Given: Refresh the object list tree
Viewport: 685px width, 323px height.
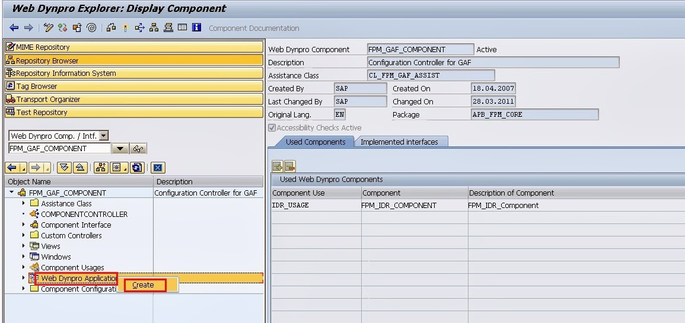Looking at the screenshot, I should coord(138,168).
